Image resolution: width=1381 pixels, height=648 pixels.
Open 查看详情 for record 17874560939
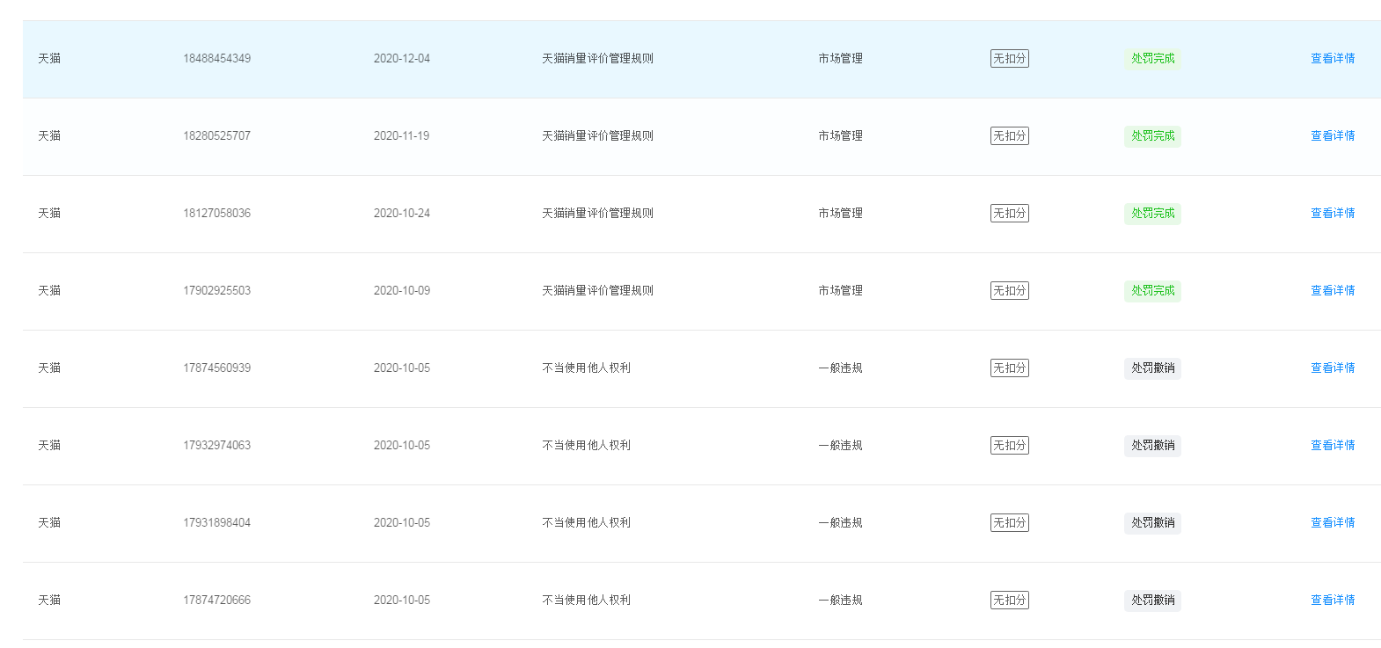pos(1332,368)
